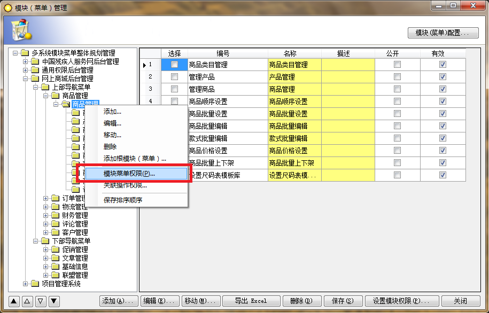The image size is (489, 313).
Task: Click the 关闭 button
Action: click(461, 301)
